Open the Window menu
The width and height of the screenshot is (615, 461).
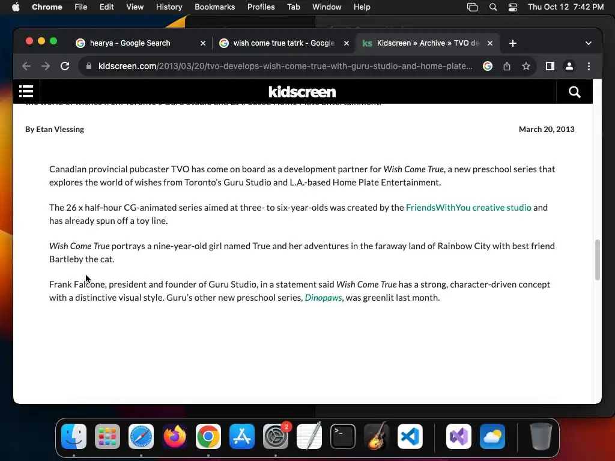point(327,7)
